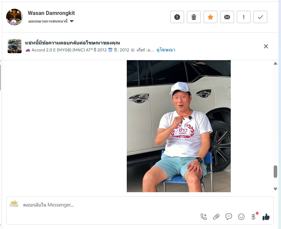The height and width of the screenshot is (229, 281).
Task: Delete conversation using trash icon
Action: coord(194,17)
